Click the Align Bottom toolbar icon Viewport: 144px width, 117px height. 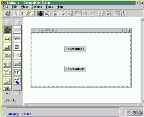(x=92, y=13)
